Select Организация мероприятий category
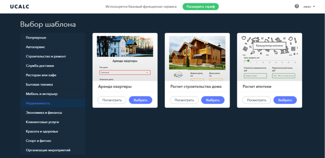Image resolution: width=325 pixels, height=158 pixels. [53, 150]
